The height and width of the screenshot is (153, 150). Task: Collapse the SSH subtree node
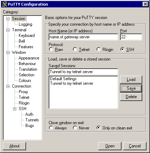point(14,109)
